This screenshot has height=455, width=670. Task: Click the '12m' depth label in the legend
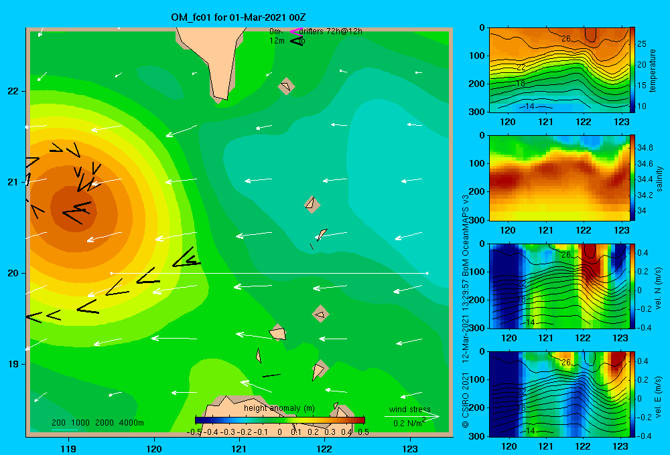(x=277, y=41)
